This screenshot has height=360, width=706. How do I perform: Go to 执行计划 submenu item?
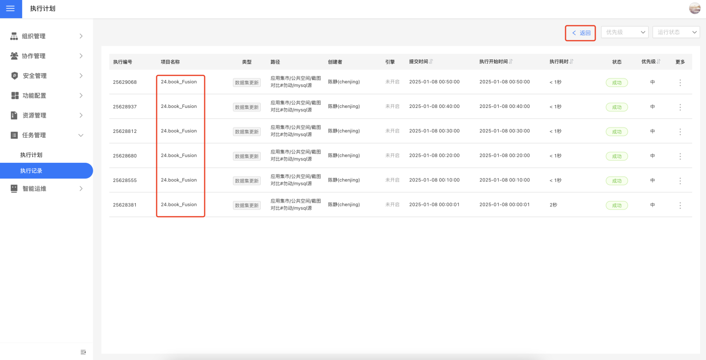(31, 155)
